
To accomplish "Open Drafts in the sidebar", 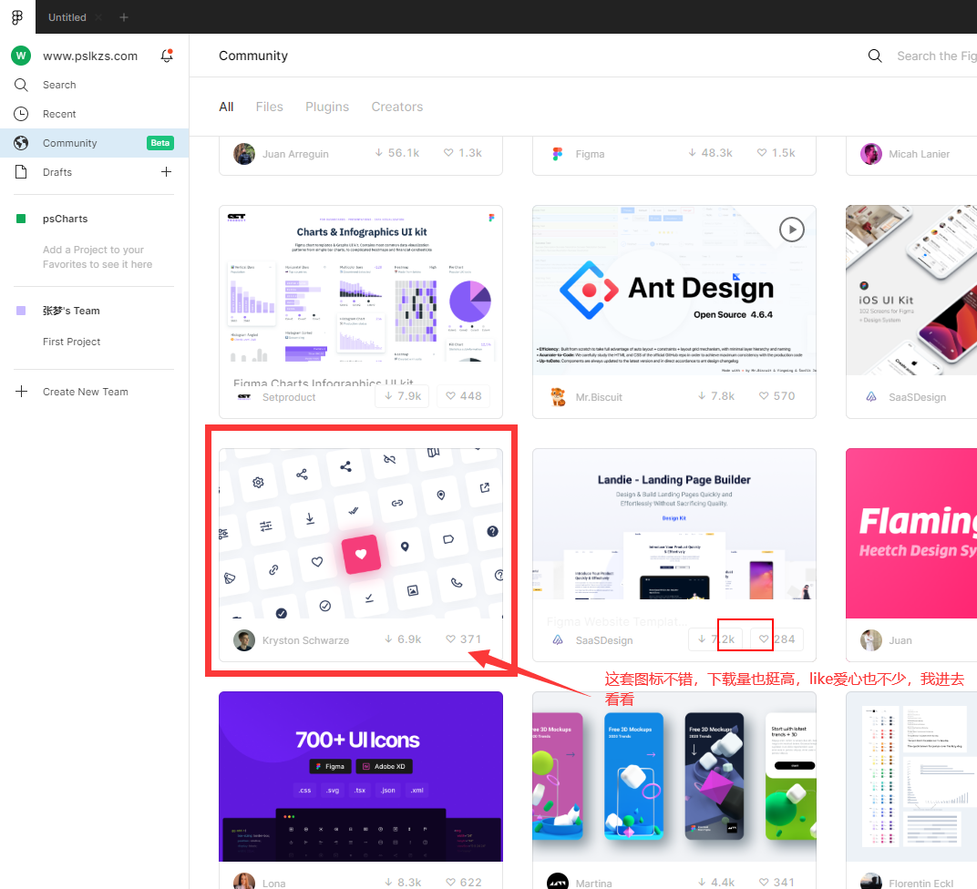I will coord(57,172).
